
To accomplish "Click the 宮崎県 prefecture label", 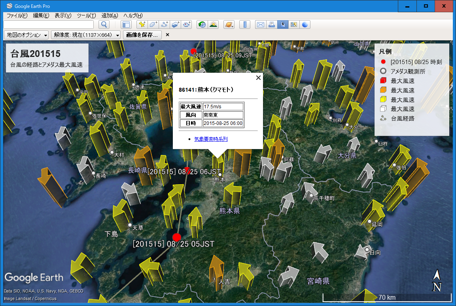I will point(318,281).
